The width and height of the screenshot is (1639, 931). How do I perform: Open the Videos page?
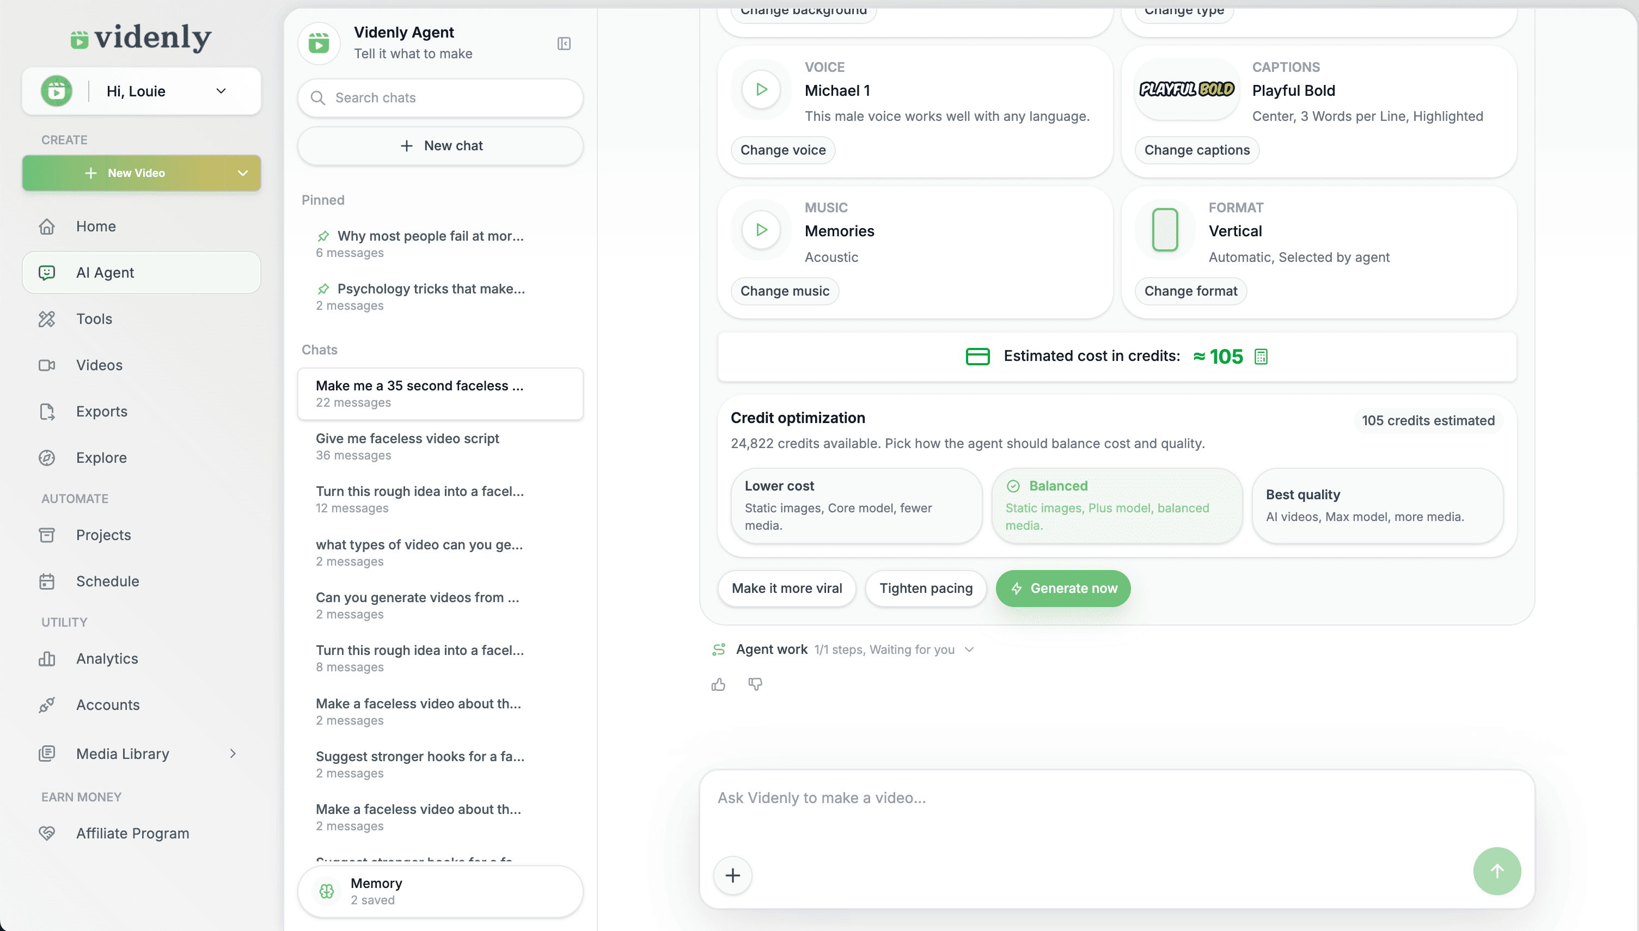coord(142,365)
